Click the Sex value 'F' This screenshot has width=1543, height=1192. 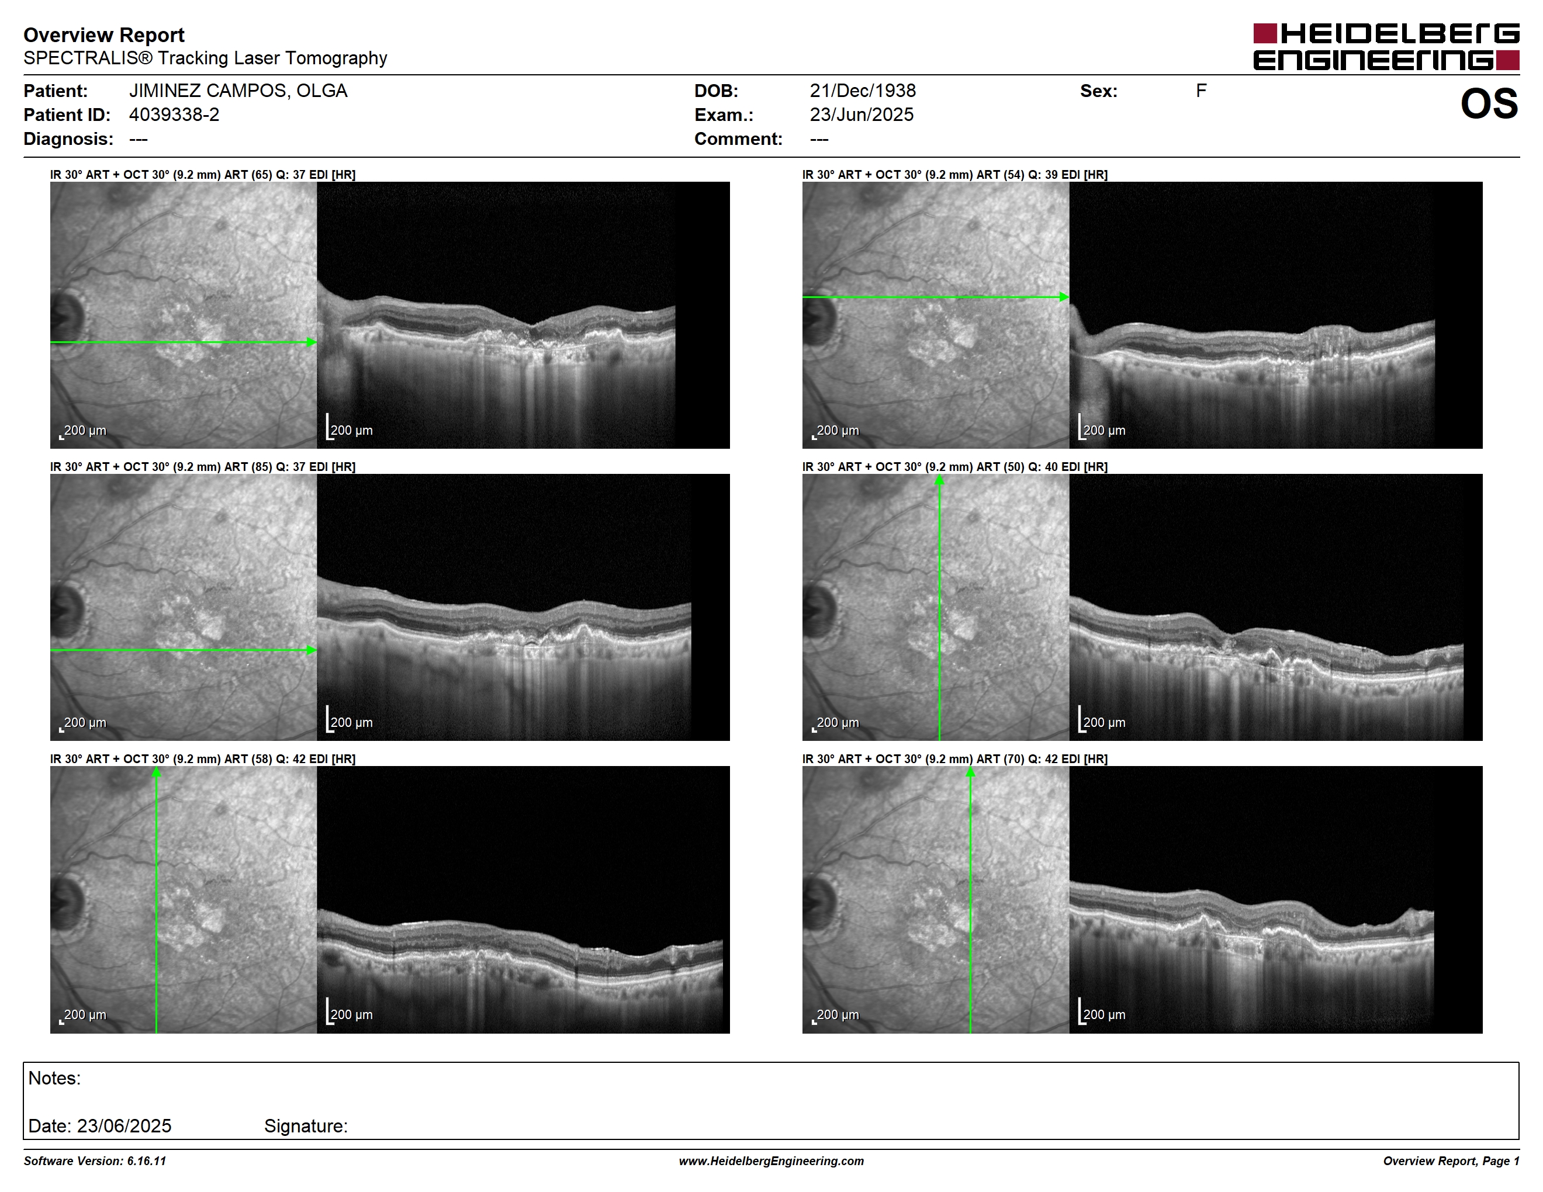(x=1201, y=91)
